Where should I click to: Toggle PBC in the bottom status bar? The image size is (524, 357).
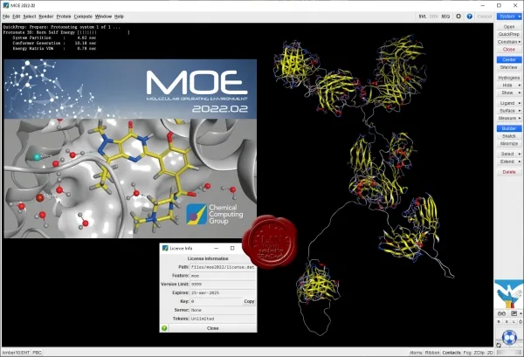tap(37, 353)
